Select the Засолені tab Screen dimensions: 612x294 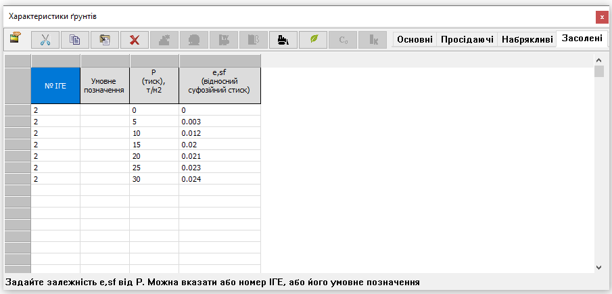[x=582, y=39]
